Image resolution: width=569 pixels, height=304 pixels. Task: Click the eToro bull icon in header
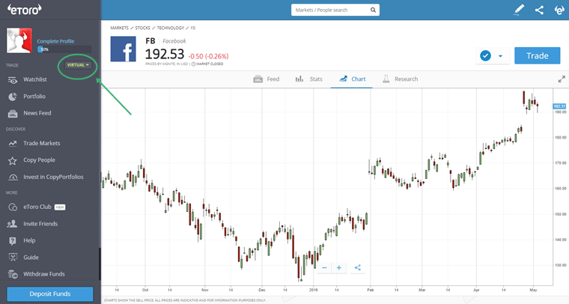pyautogui.click(x=559, y=10)
